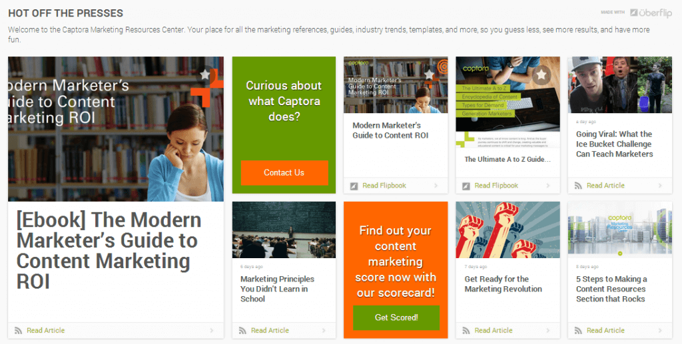Click the flipbook icon under Modern Marketer's Guide to Content ROI
Image resolution: width=682 pixels, height=344 pixels.
pyautogui.click(x=354, y=186)
